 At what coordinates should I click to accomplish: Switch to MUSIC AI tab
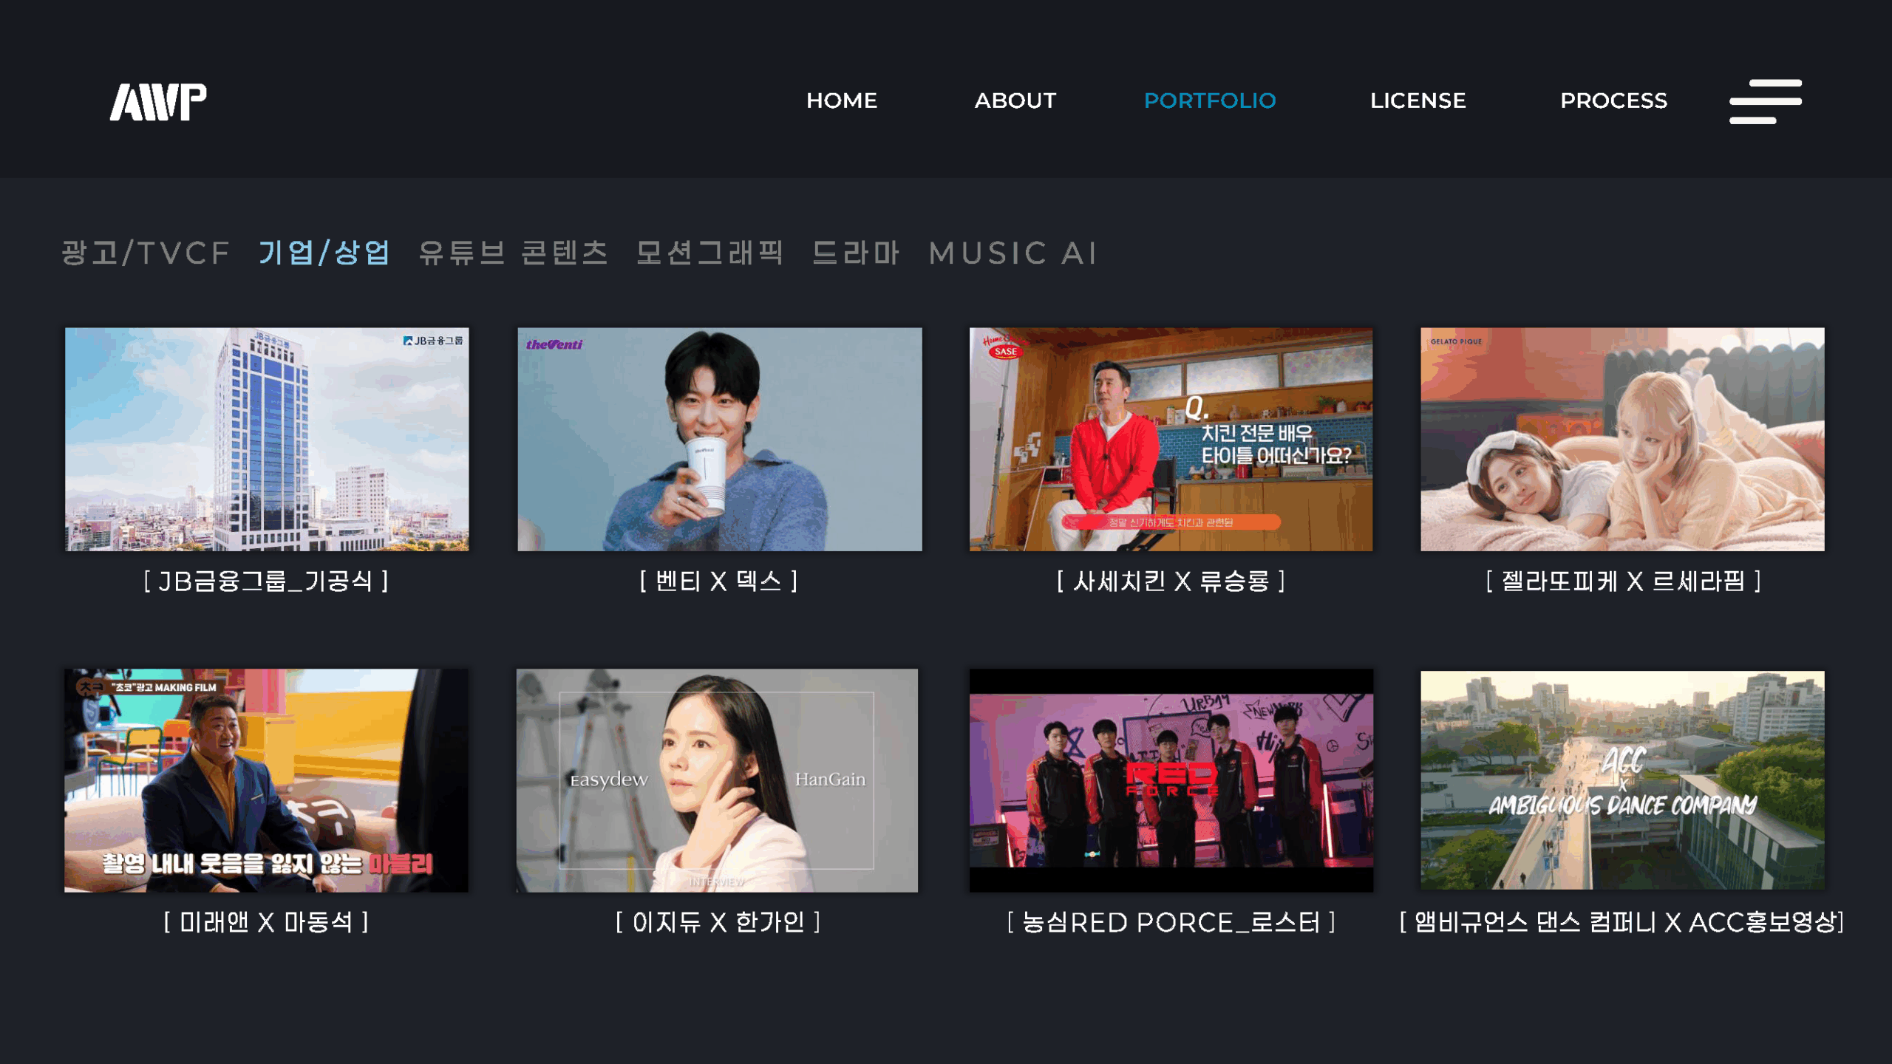click(1013, 253)
